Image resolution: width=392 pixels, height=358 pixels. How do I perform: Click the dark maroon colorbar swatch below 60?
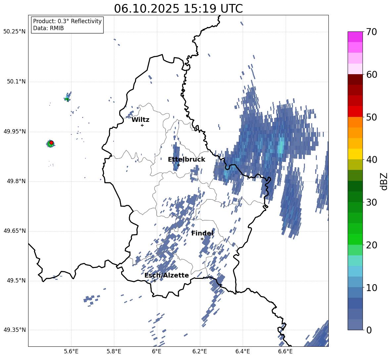click(355, 79)
